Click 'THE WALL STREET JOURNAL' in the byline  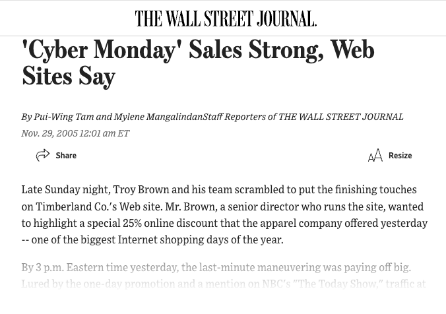(340, 117)
